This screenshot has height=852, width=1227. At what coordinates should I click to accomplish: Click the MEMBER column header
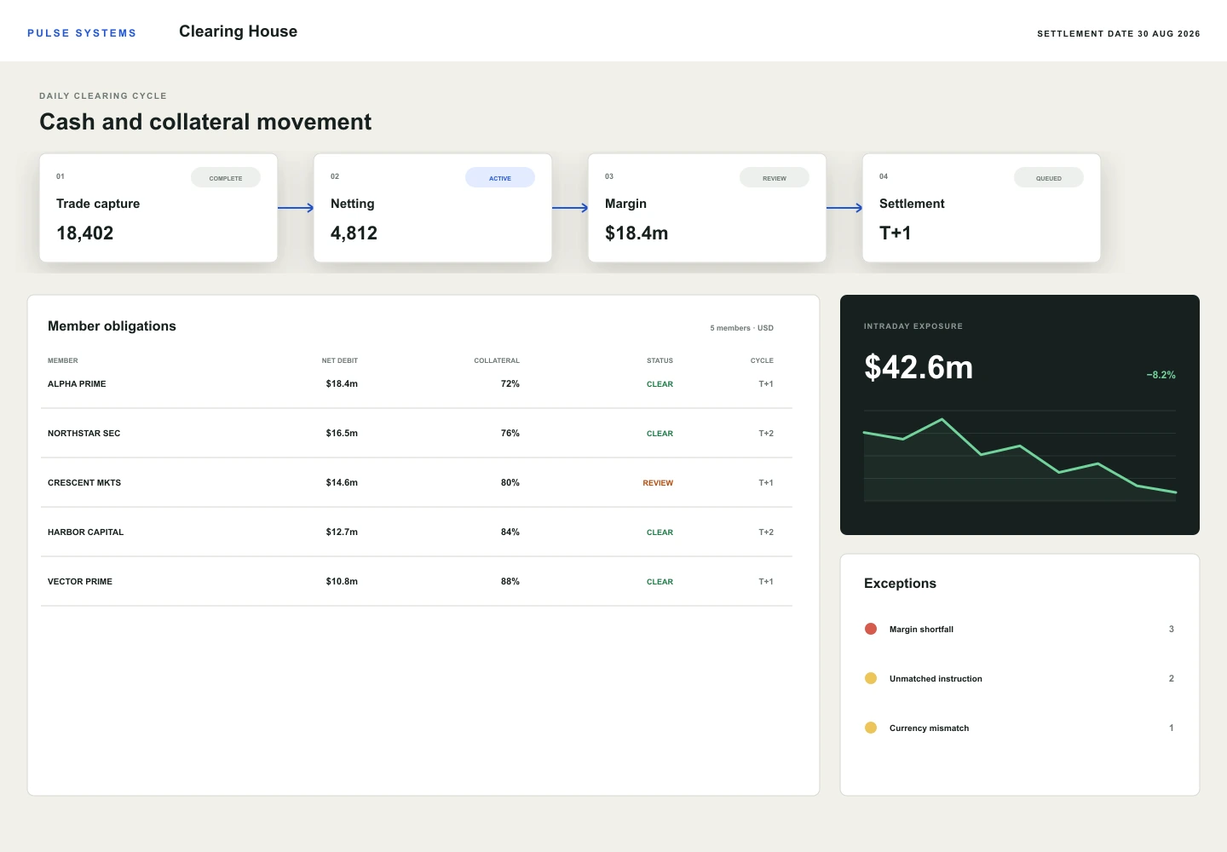coord(63,360)
